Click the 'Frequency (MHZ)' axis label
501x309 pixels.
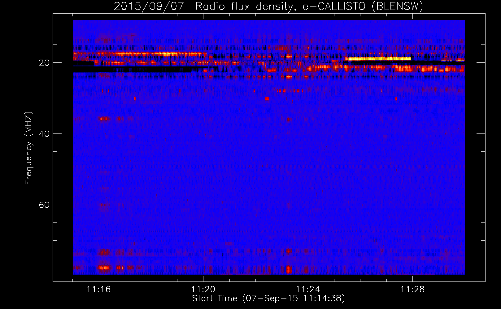(28, 148)
